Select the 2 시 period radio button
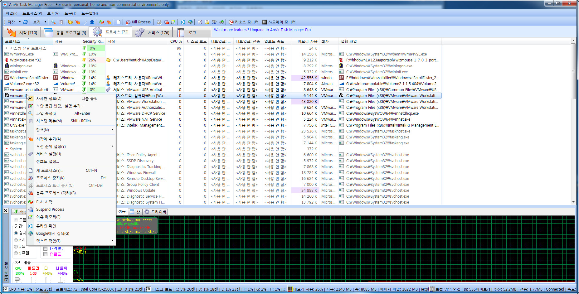579x294 pixels. pyautogui.click(x=16, y=240)
